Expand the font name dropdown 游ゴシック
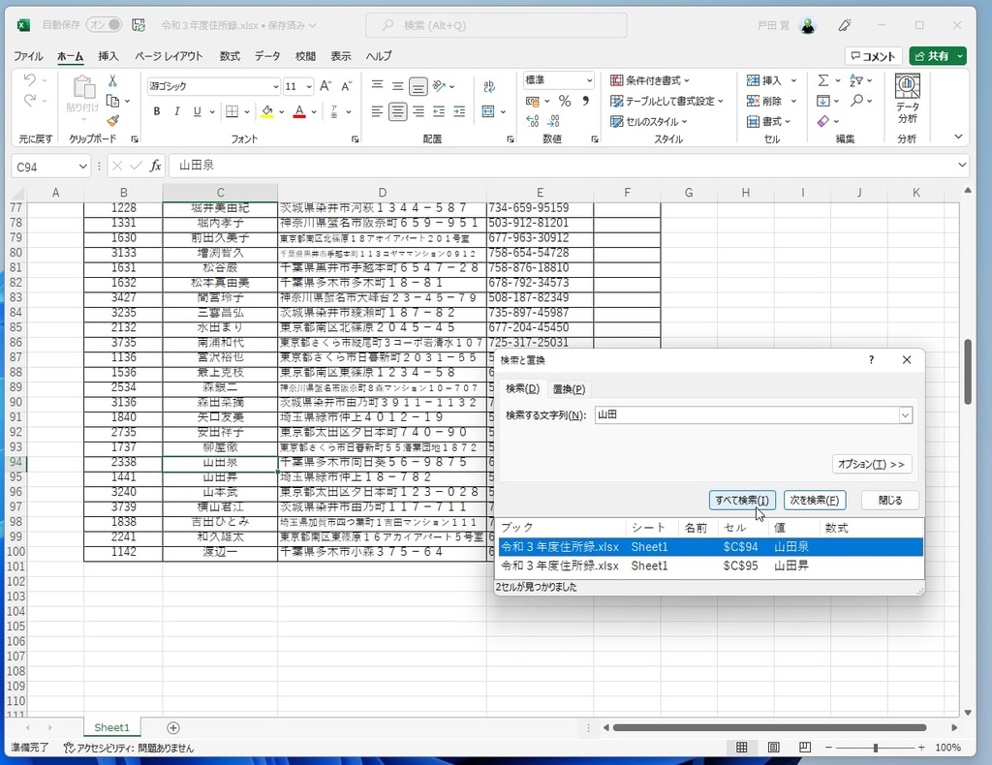Viewport: 992px width, 765px height. (x=275, y=86)
